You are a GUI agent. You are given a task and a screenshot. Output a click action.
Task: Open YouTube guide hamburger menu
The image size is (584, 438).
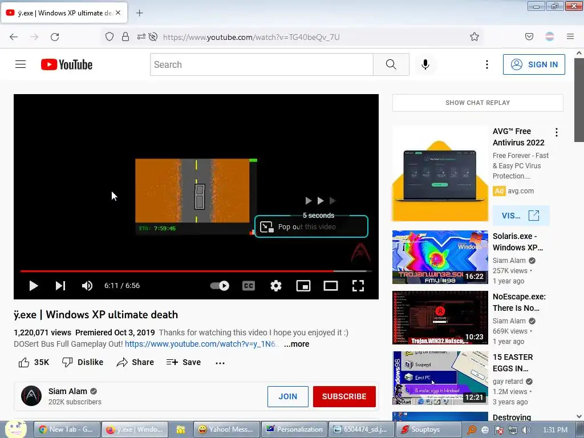pos(21,64)
